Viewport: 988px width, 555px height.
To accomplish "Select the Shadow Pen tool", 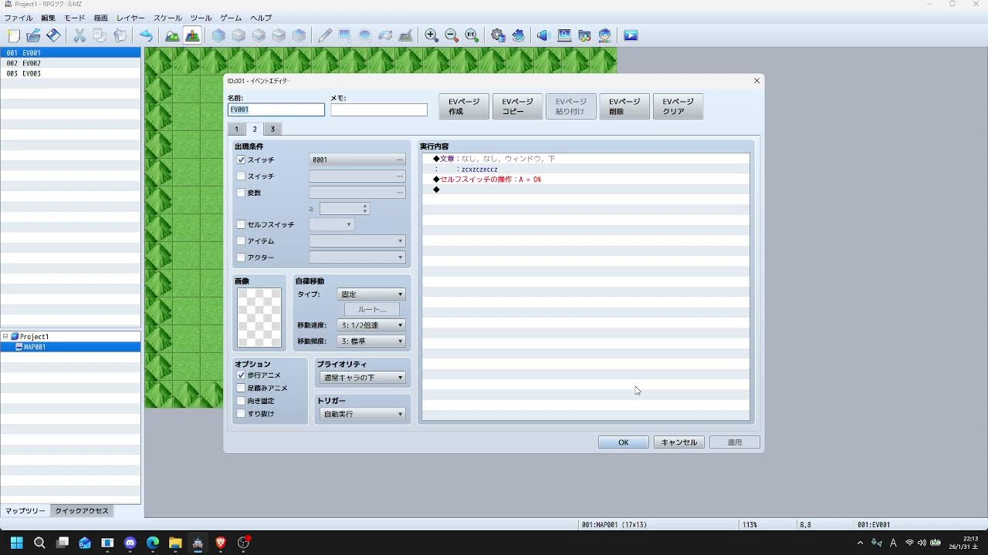I will click(405, 35).
